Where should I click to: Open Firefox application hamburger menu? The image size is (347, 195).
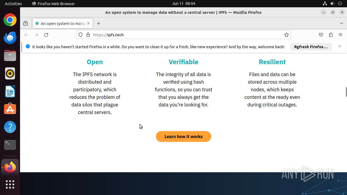point(340,35)
